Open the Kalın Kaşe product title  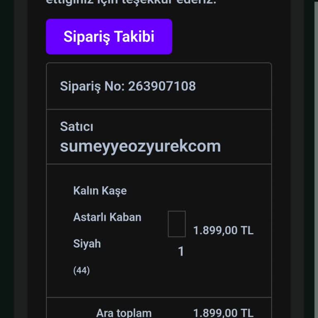[x=100, y=191]
